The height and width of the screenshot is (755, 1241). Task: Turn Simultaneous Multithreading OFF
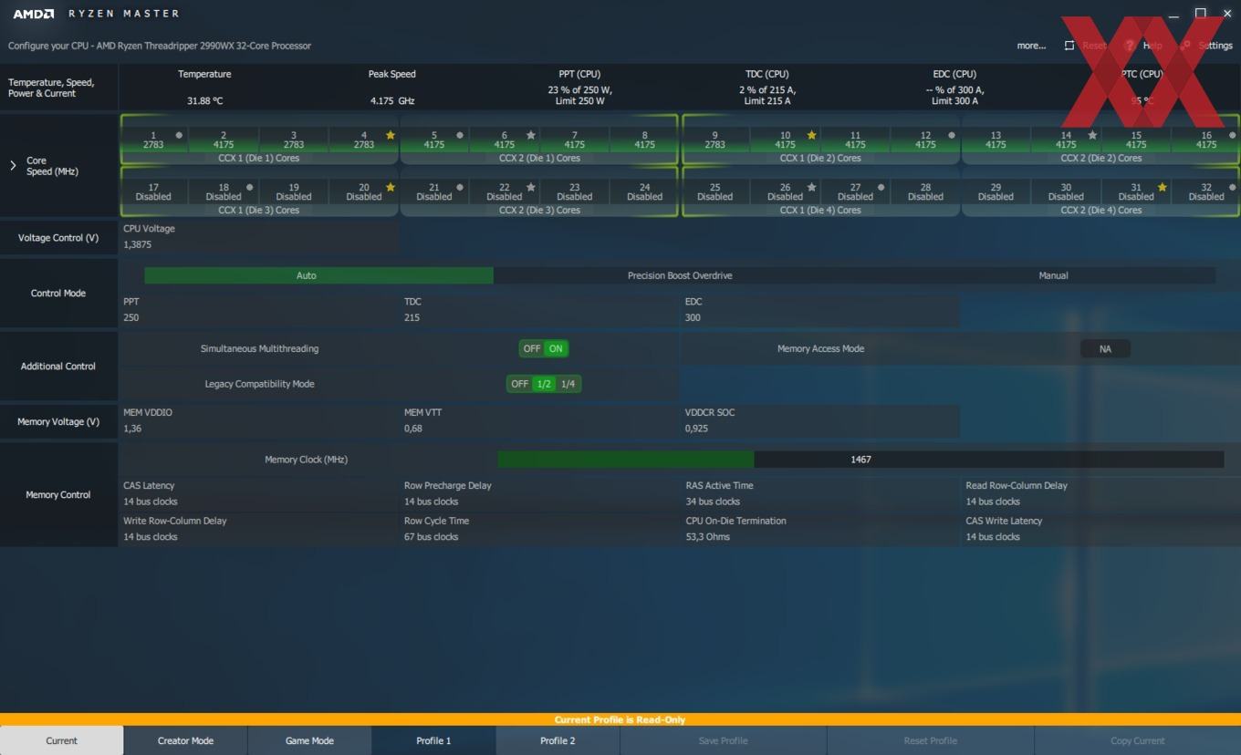(532, 348)
